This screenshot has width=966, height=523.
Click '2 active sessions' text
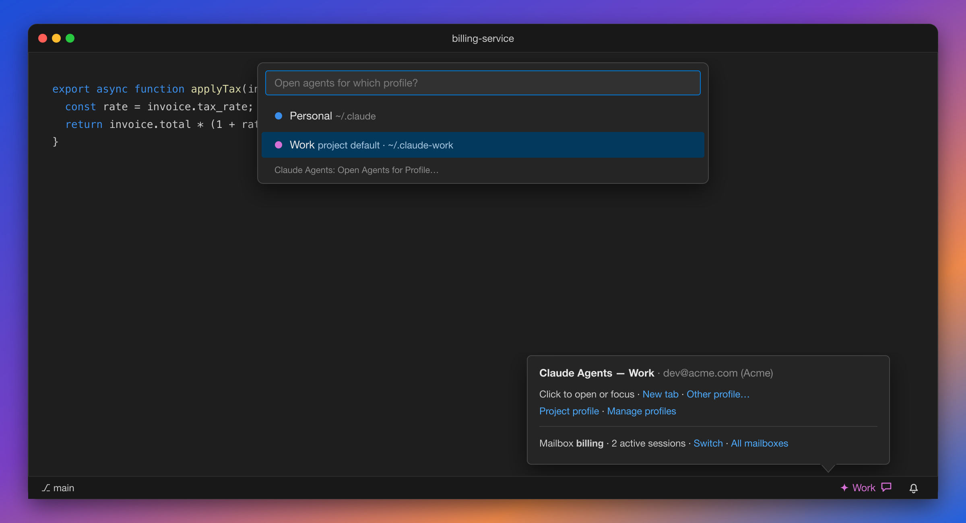tap(648, 443)
